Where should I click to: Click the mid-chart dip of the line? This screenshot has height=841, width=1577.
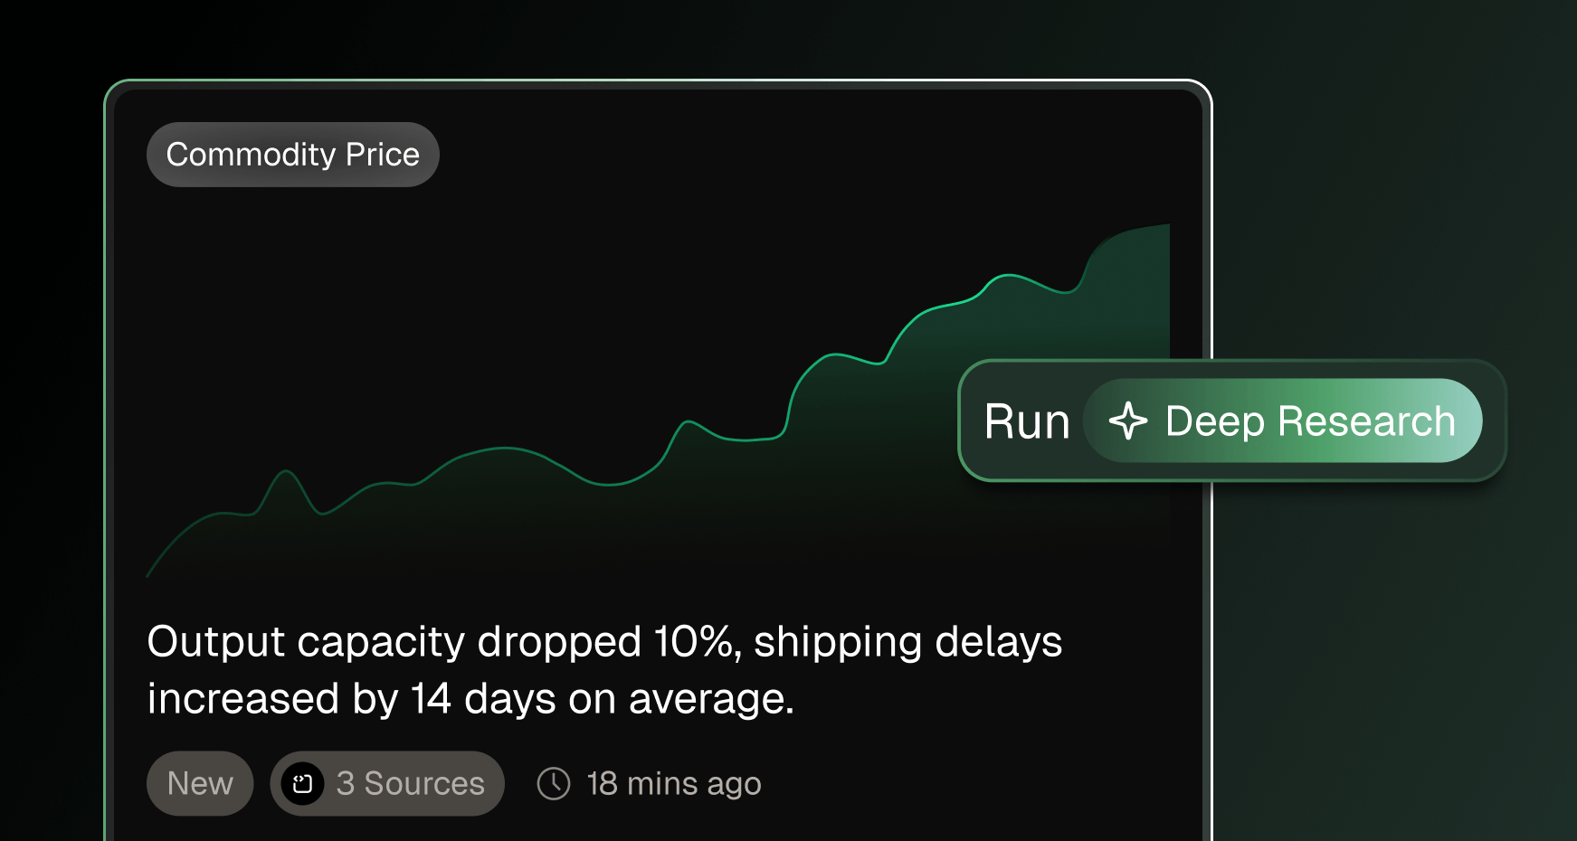[609, 484]
